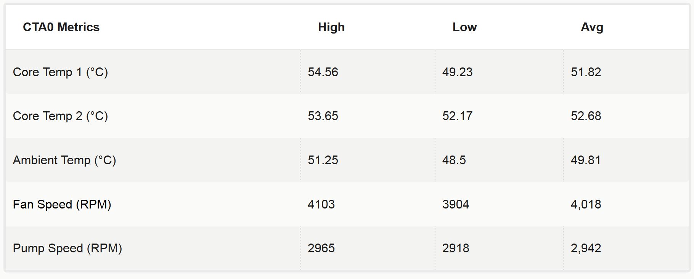Select the Low column header
Image resolution: width=694 pixels, height=279 pixels.
pyautogui.click(x=464, y=27)
